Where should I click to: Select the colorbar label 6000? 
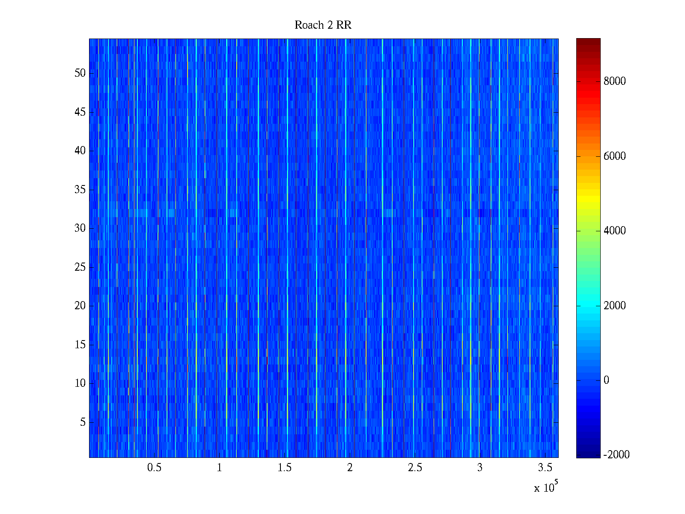click(614, 156)
